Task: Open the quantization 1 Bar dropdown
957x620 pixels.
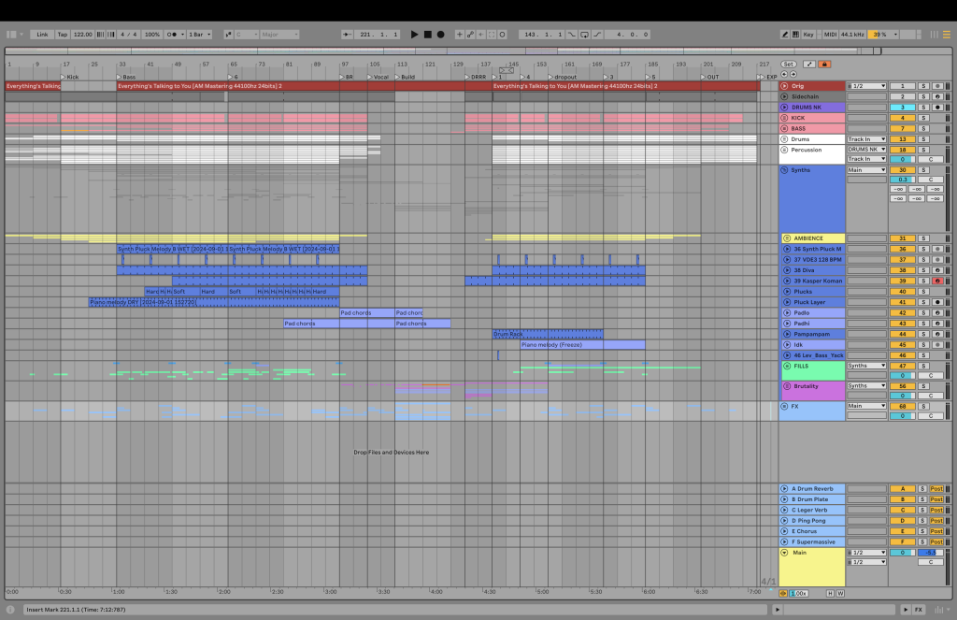Action: 200,35
